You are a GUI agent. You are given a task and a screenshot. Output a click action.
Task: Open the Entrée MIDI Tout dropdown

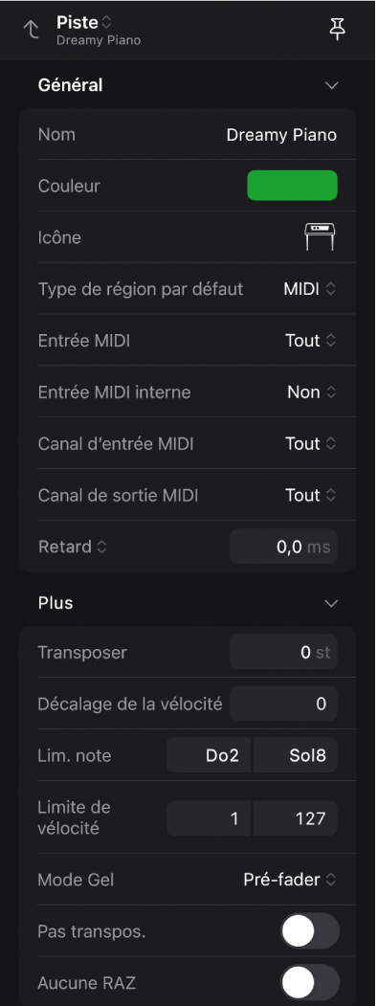310,341
